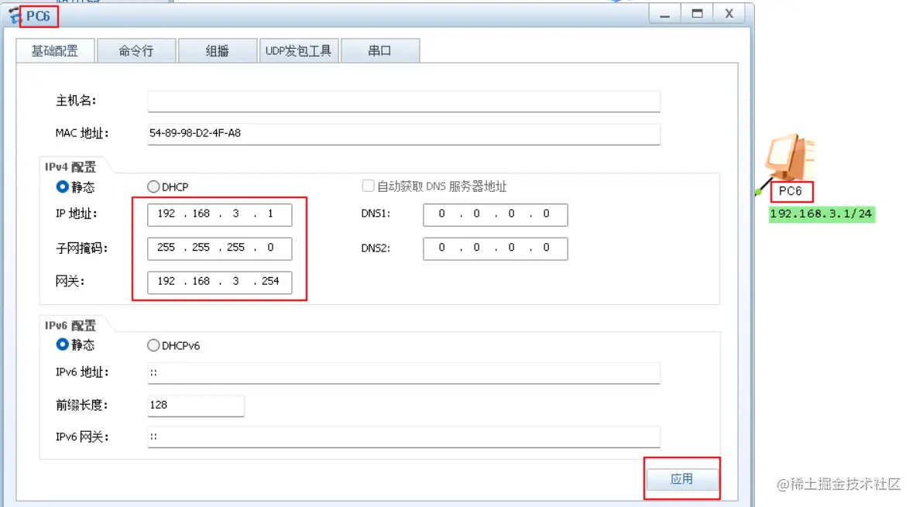
Task: Click the 192.168.3.1/24 label in topology
Action: (x=821, y=214)
